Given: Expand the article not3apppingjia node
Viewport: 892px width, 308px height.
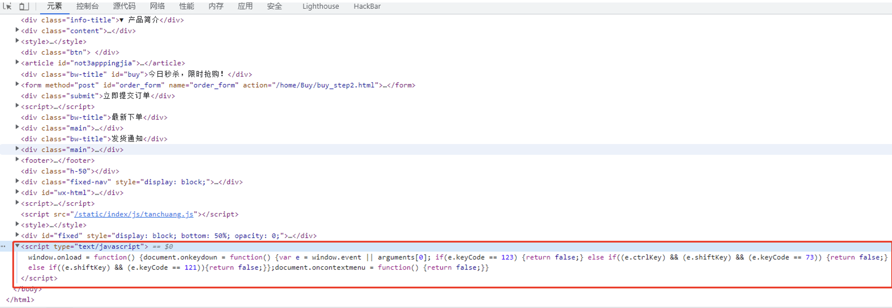Looking at the screenshot, I should (17, 62).
